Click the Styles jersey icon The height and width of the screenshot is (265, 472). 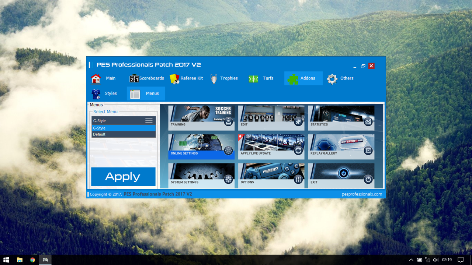(x=96, y=94)
